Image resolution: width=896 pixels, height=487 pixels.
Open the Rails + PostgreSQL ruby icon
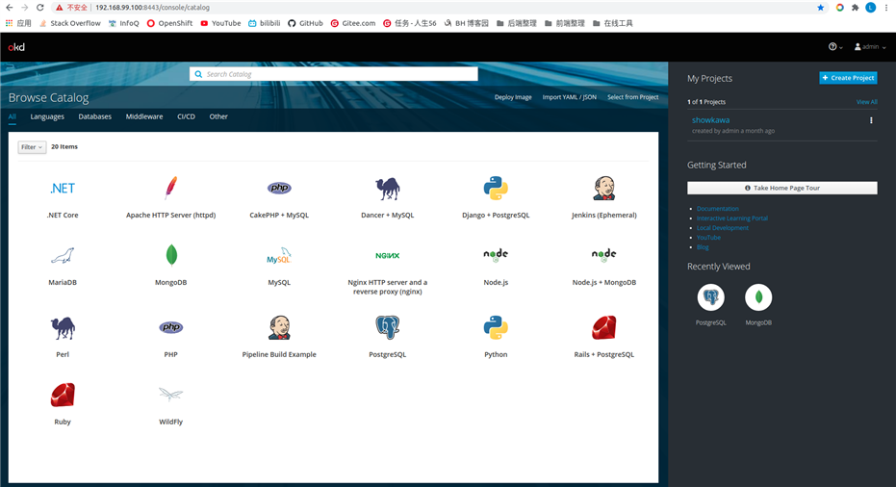(604, 327)
